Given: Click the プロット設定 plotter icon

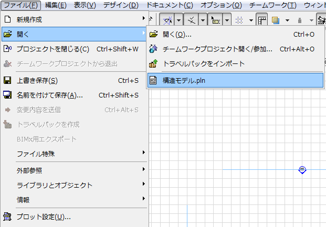Looking at the screenshot, I should tap(7, 217).
